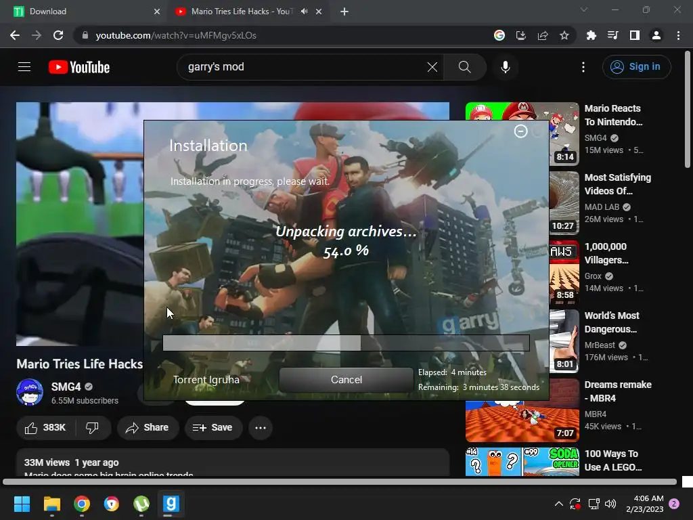693x520 pixels.
Task: Search with your voice microphone
Action: click(506, 67)
